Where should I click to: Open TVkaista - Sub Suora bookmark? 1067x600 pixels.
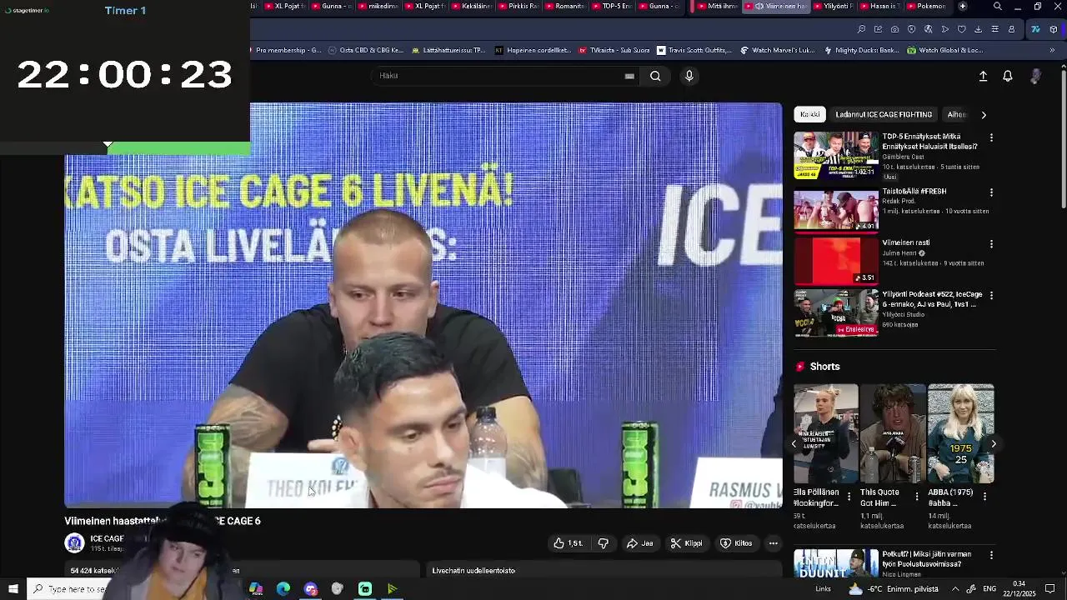614,50
